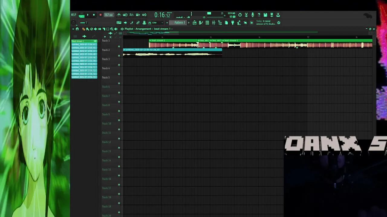Click the plugin picker plug icon

pos(233,23)
